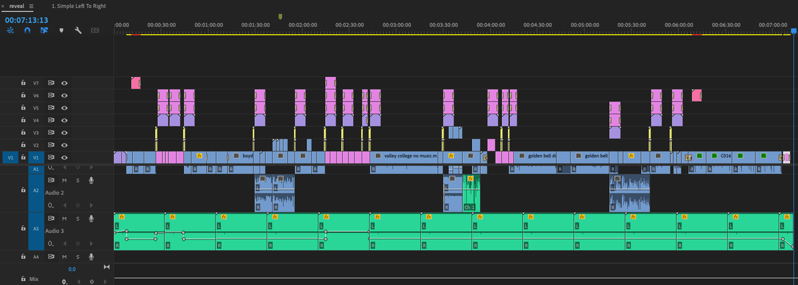Click ruler time label 00:05:00:00
Image resolution: width=798 pixels, height=285 pixels.
[586, 25]
